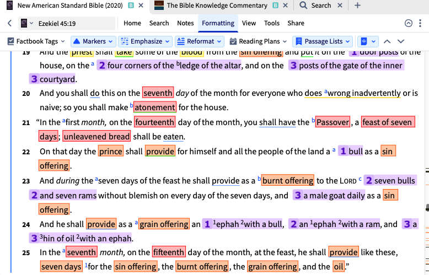Open the Notes menu
The height and width of the screenshot is (275, 429).
185,23
